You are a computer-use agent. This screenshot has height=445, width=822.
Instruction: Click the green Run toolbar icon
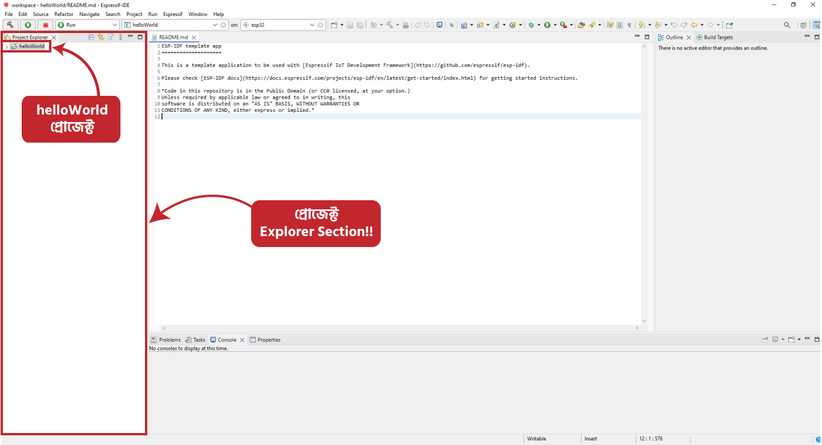coord(547,25)
